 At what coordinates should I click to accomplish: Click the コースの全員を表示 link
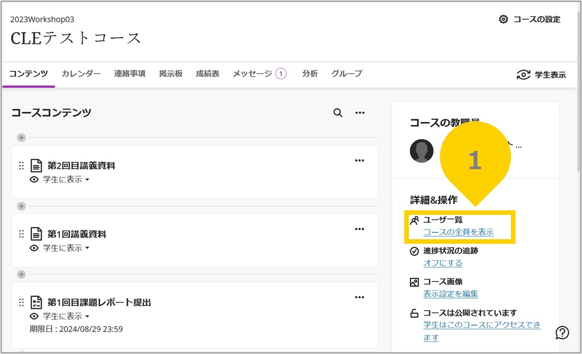[x=459, y=232]
